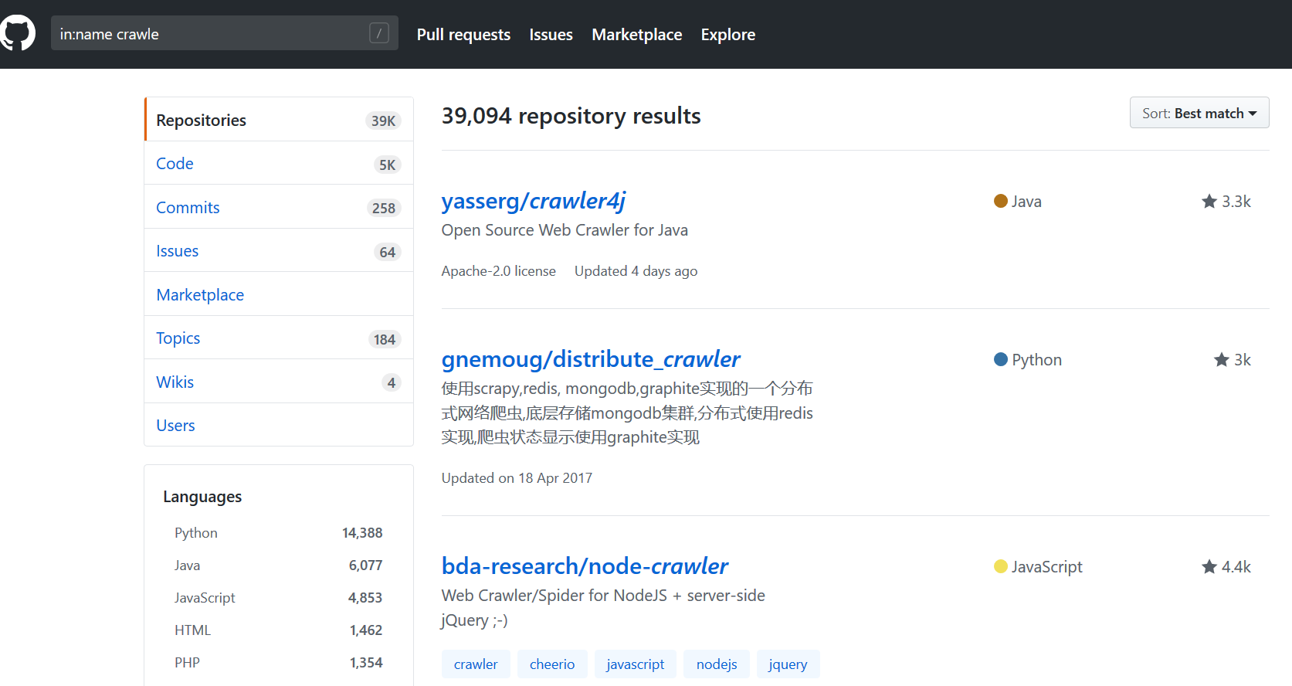Switch to Topics search results
This screenshot has height=686, width=1292.
tap(279, 338)
